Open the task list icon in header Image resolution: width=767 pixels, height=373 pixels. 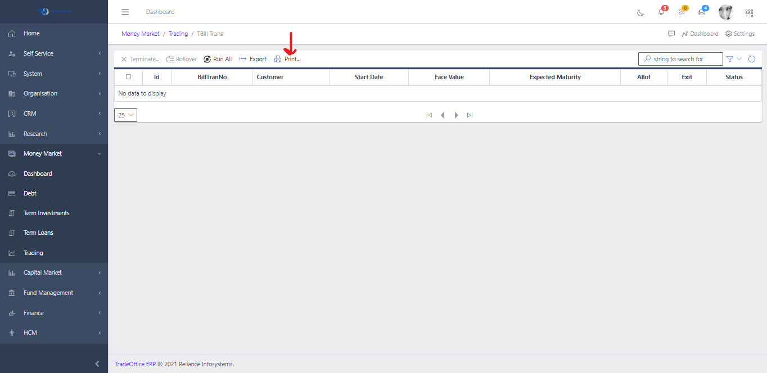[682, 12]
